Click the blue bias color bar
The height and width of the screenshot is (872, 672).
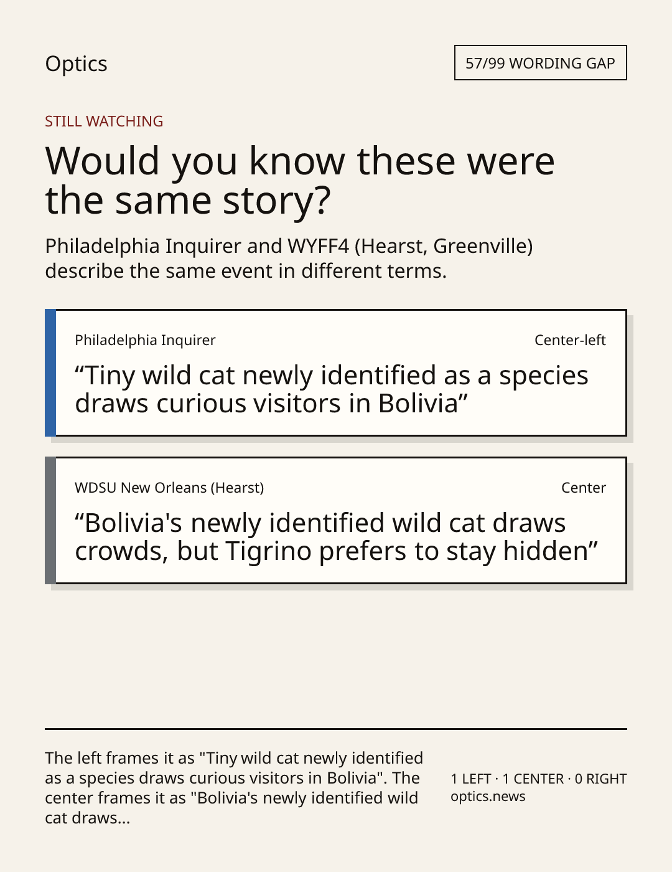50,372
